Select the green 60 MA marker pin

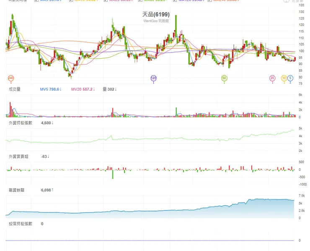[x=224, y=78]
